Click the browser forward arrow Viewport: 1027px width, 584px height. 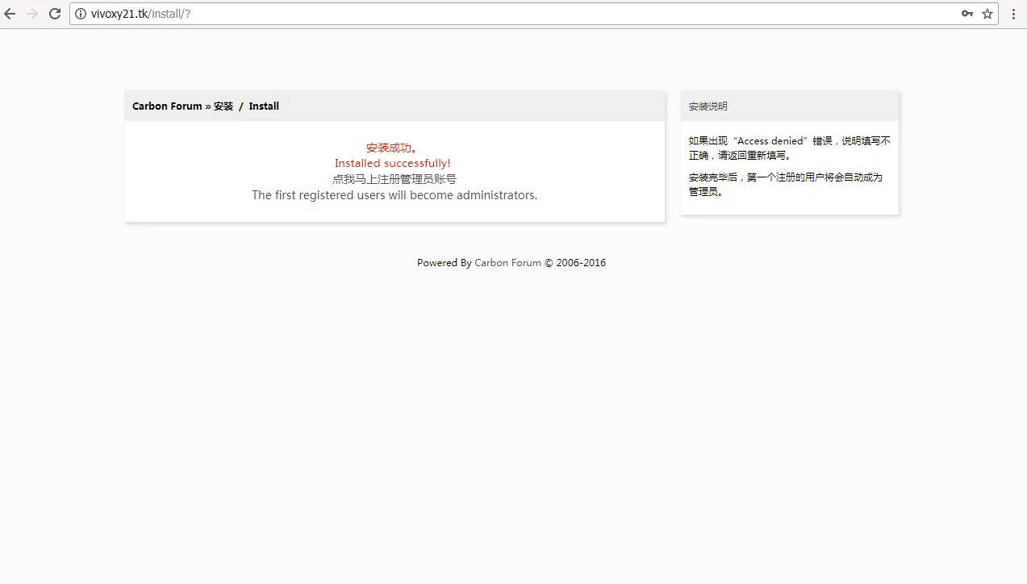pos(32,14)
